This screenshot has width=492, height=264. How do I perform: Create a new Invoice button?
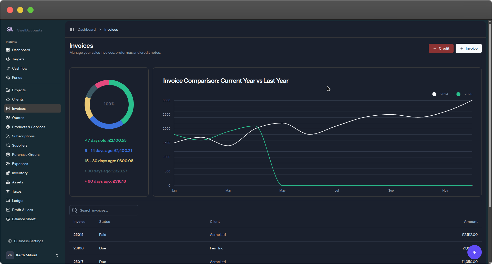coord(468,48)
